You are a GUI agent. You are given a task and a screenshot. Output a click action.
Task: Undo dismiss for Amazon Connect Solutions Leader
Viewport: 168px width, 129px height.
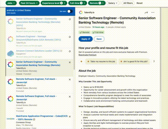(70, 51)
